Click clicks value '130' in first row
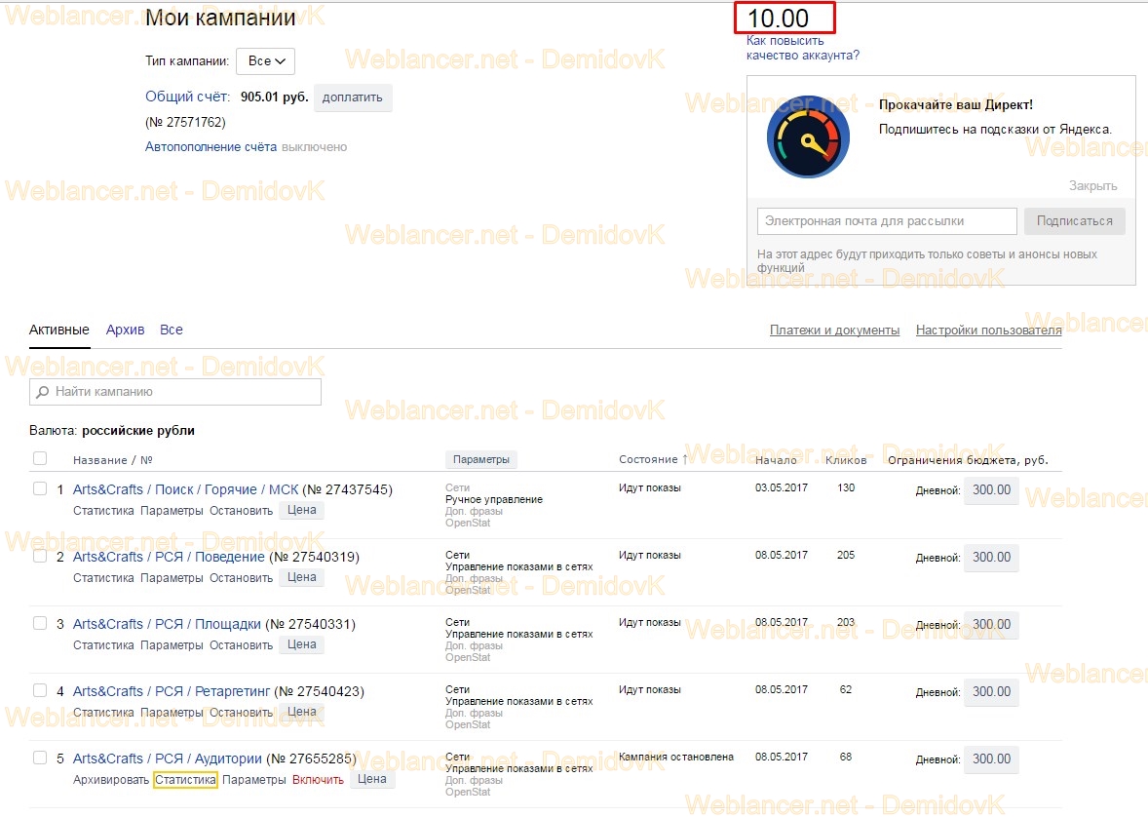This screenshot has height=817, width=1148. pos(846,488)
